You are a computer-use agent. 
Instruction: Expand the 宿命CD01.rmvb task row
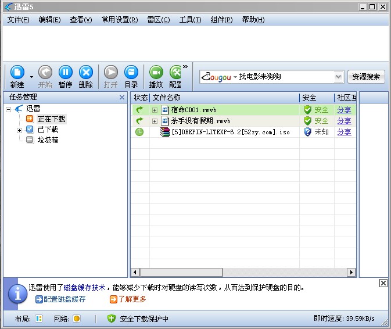[155, 110]
